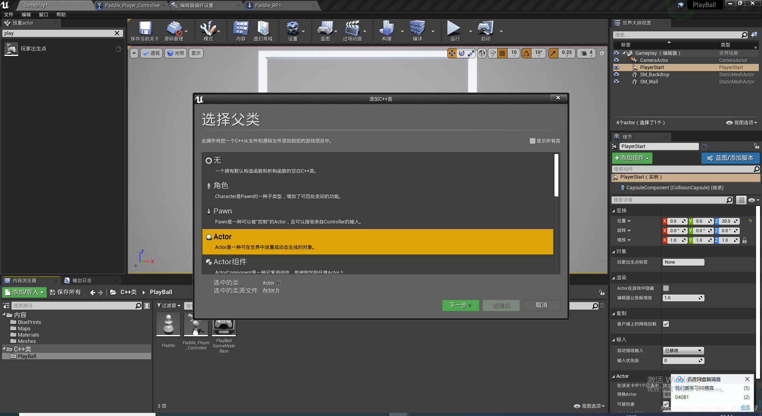Open the Modes toolbar icon
The image size is (762, 416).
[x=208, y=29]
